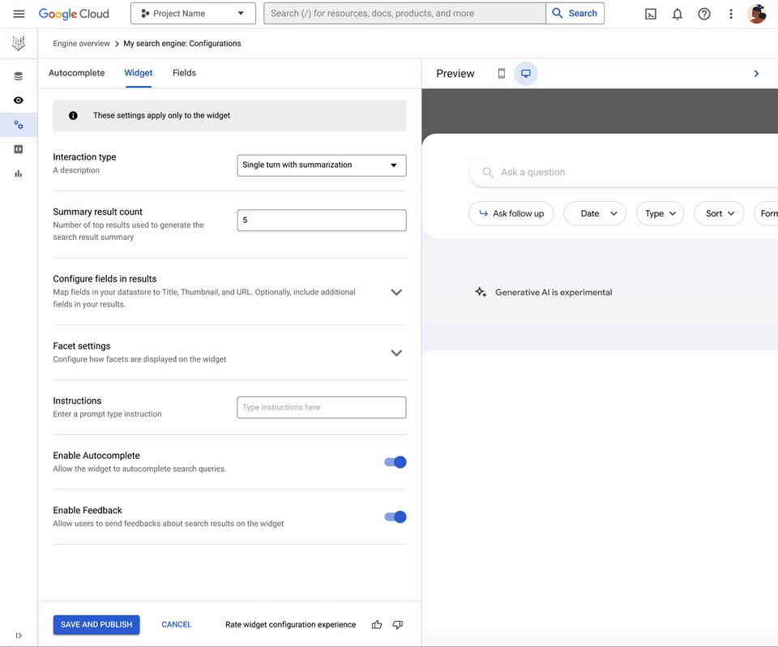Open the notifications bell
Image resolution: width=778 pixels, height=647 pixels.
tap(678, 14)
